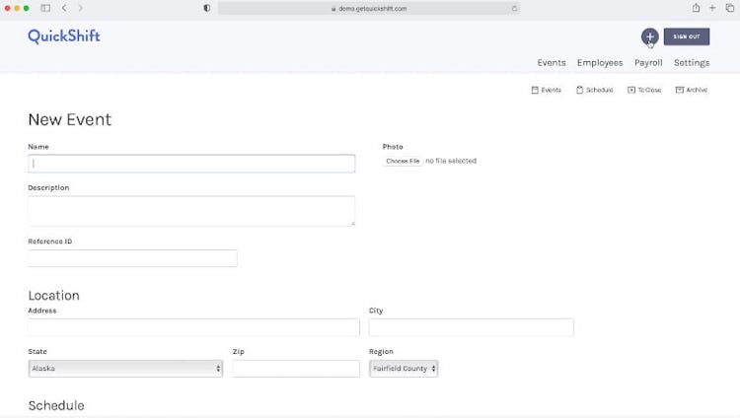The width and height of the screenshot is (740, 418).
Task: Click the Sign Out button
Action: [687, 36]
